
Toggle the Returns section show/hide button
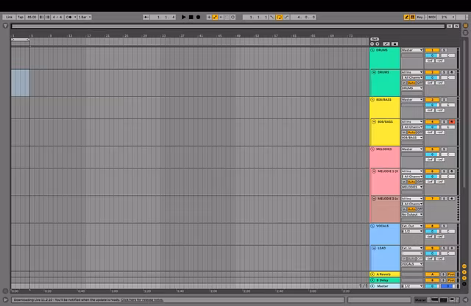click(x=464, y=272)
